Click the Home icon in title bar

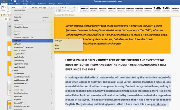tap(11, 1)
